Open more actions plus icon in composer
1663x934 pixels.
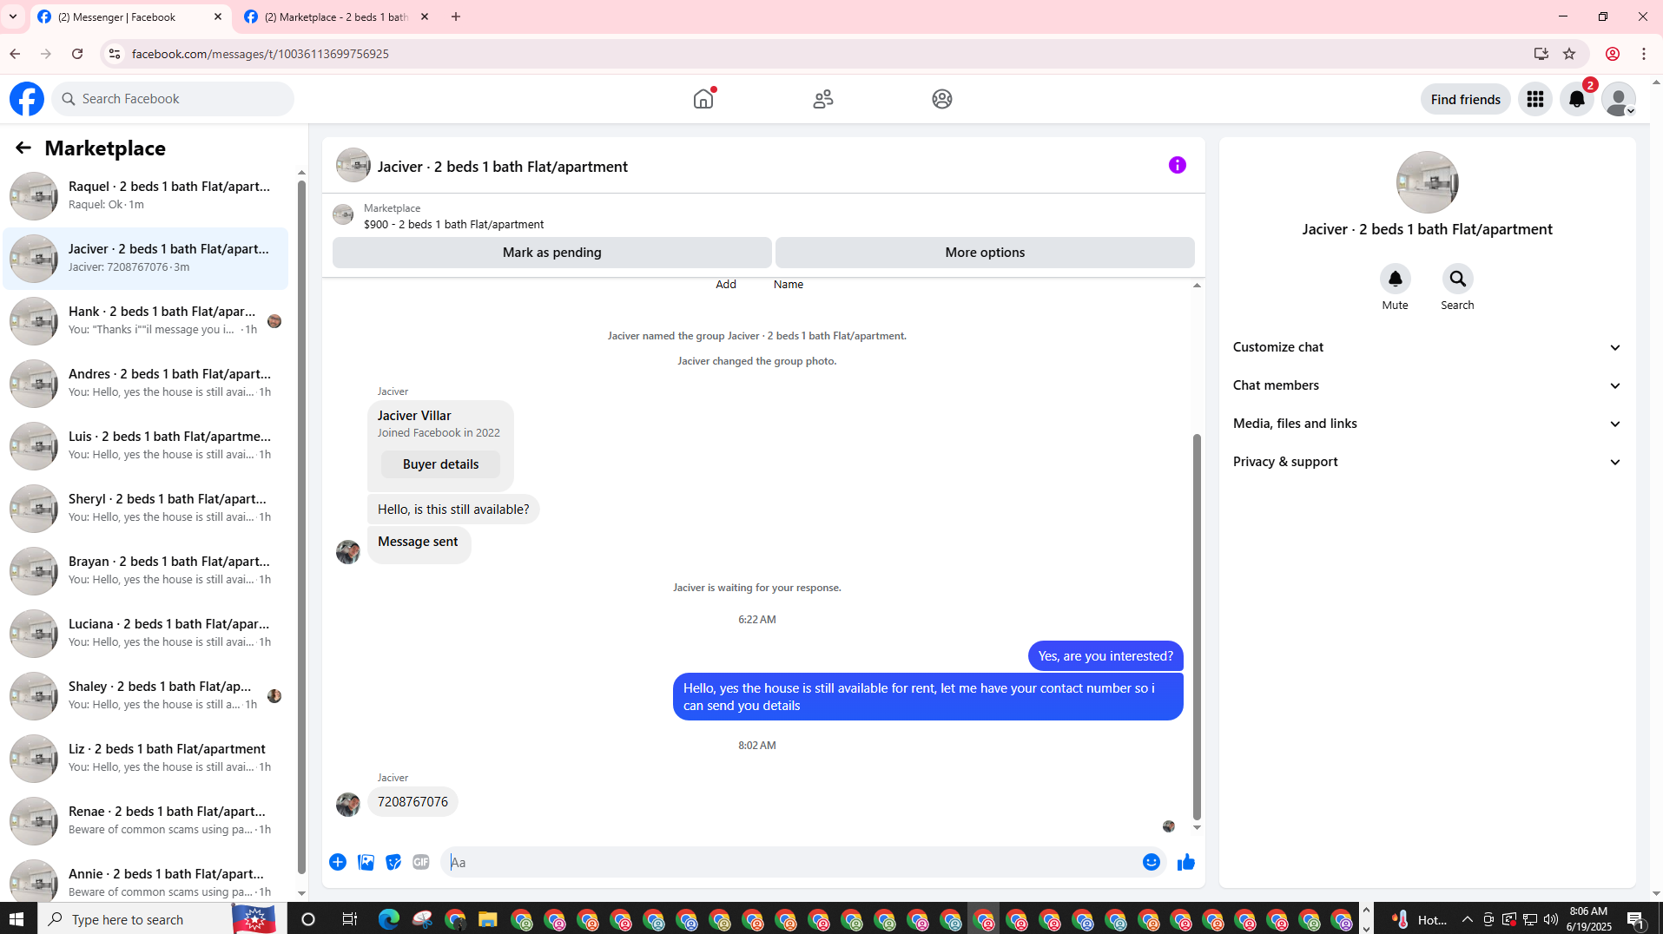(x=338, y=862)
